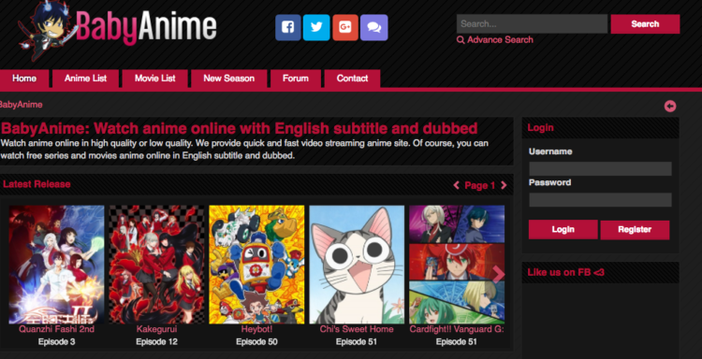Screen dimensions: 702x359
Task: Open the Anime List tab
Action: [x=85, y=79]
